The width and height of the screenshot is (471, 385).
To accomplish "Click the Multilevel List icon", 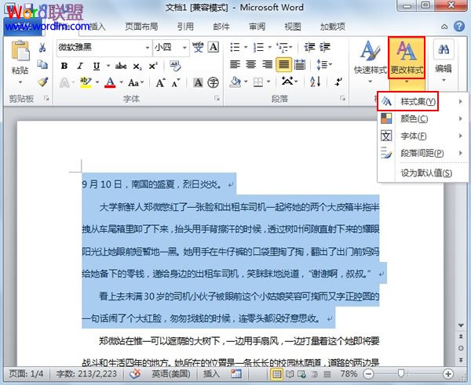I will pyautogui.click(x=282, y=47).
